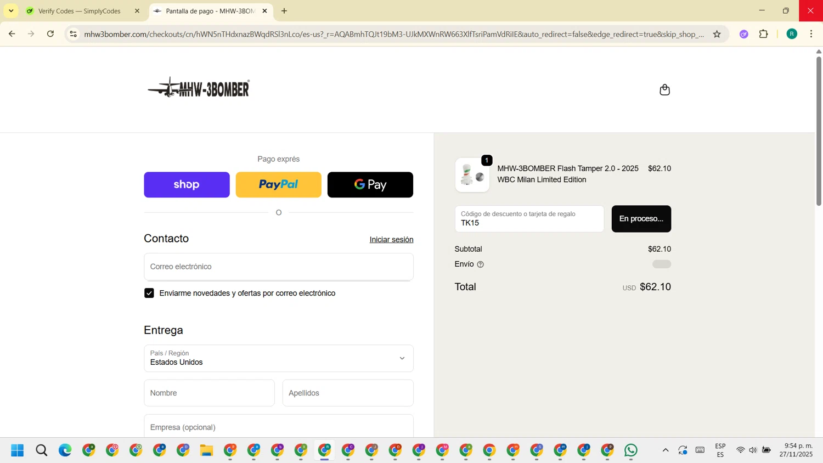
Task: Launch Microsoft Edge from taskbar
Action: tap(65, 450)
